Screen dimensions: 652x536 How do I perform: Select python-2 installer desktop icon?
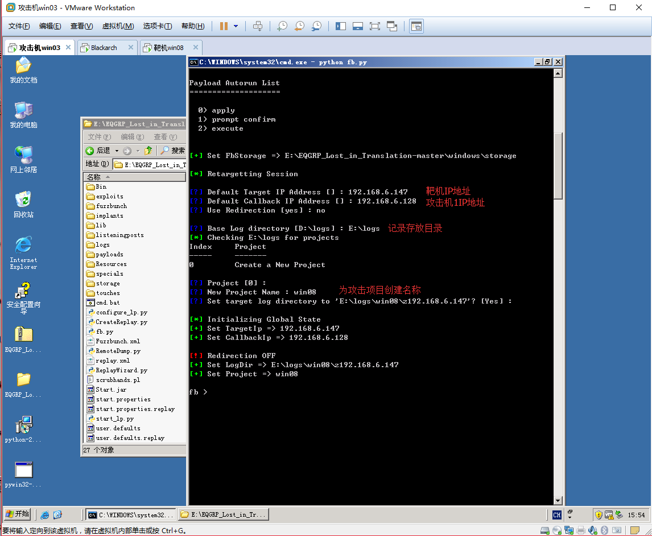24,429
